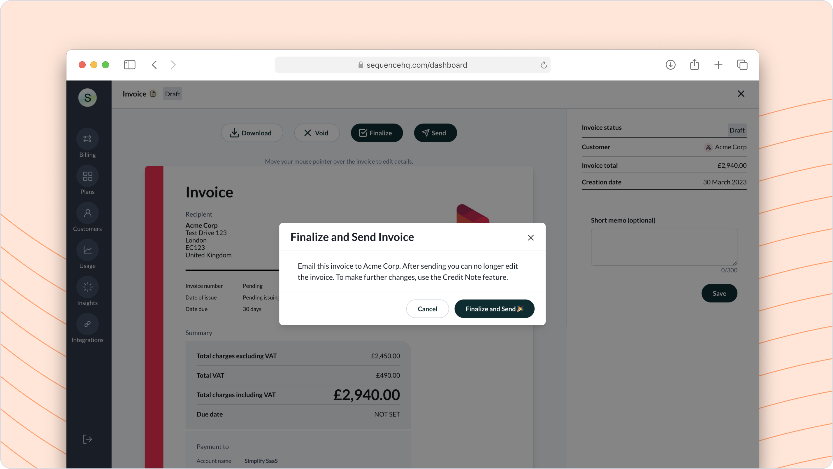Open browser downloads icon
The height and width of the screenshot is (469, 833).
click(x=670, y=65)
